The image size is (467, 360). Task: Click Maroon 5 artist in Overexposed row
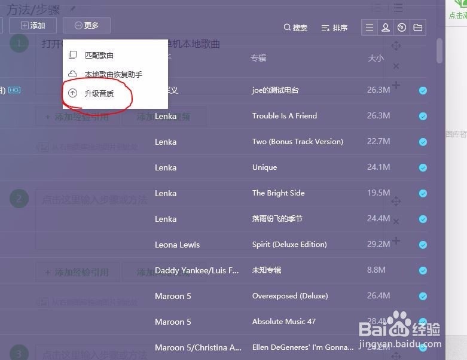[x=173, y=296]
